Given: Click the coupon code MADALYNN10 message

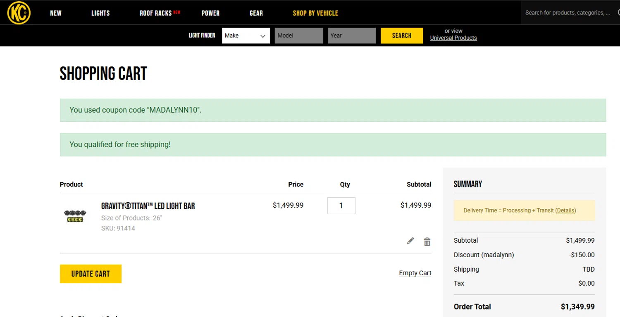Looking at the screenshot, I should tap(333, 110).
